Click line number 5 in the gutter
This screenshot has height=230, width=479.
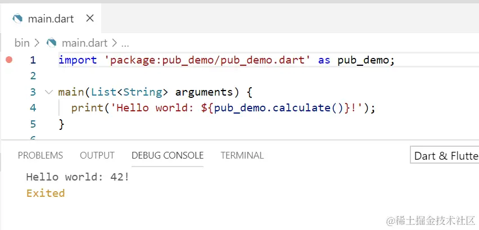[33, 124]
